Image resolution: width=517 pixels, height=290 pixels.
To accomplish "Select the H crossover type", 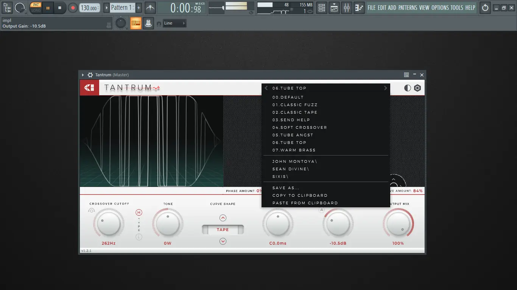I will click(x=139, y=213).
